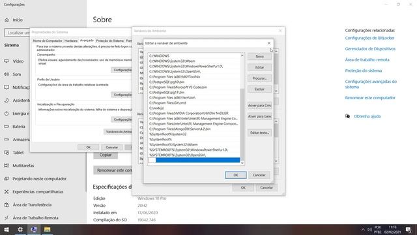This screenshot has height=235, width=417.
Task: Click Configurações button under Perfis de Usuário
Action: (x=122, y=95)
